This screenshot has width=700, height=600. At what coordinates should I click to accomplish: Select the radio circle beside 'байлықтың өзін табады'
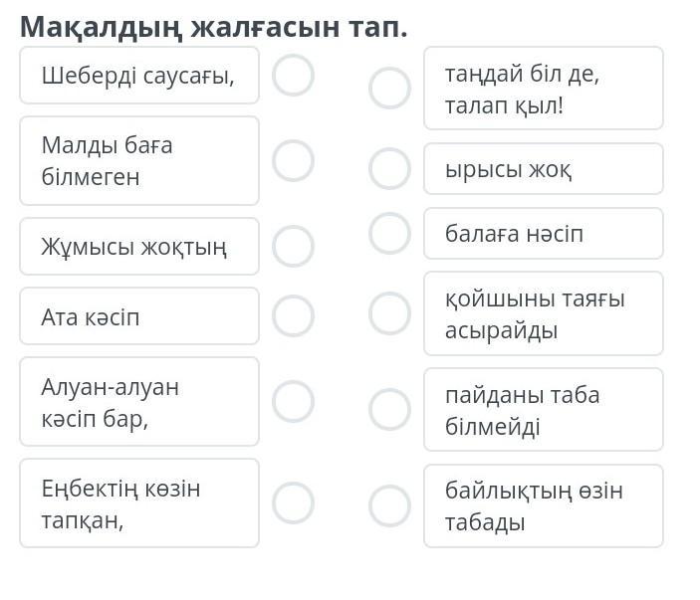[389, 505]
